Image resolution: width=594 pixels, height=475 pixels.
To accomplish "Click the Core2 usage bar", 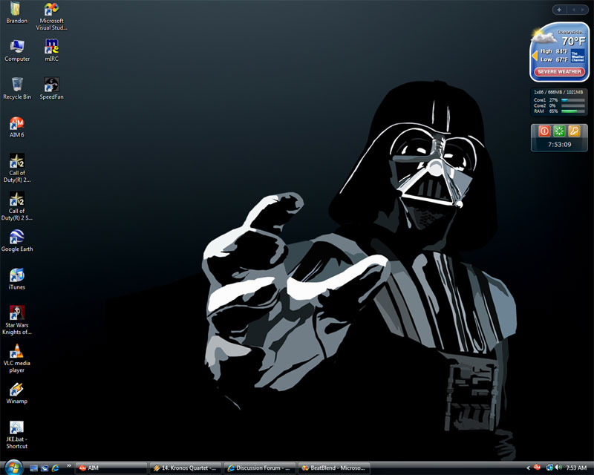I will 572,105.
